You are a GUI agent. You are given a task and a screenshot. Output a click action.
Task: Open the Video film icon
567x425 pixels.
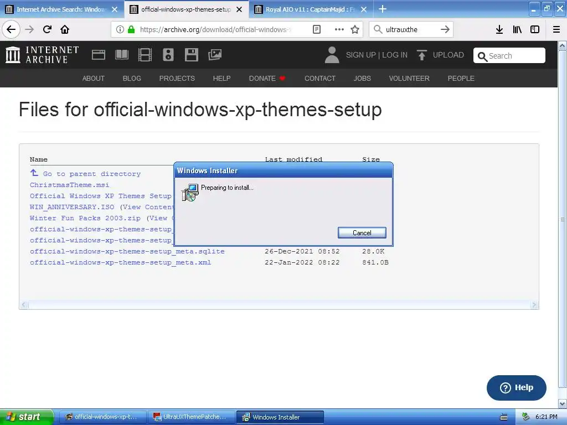pyautogui.click(x=145, y=55)
